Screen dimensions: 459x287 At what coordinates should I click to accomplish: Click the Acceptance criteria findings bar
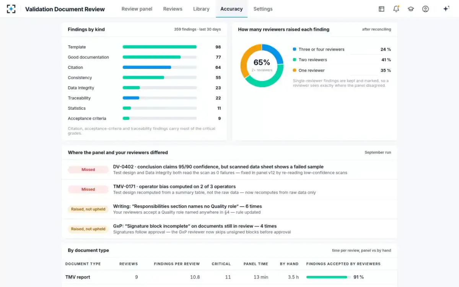coord(160,118)
